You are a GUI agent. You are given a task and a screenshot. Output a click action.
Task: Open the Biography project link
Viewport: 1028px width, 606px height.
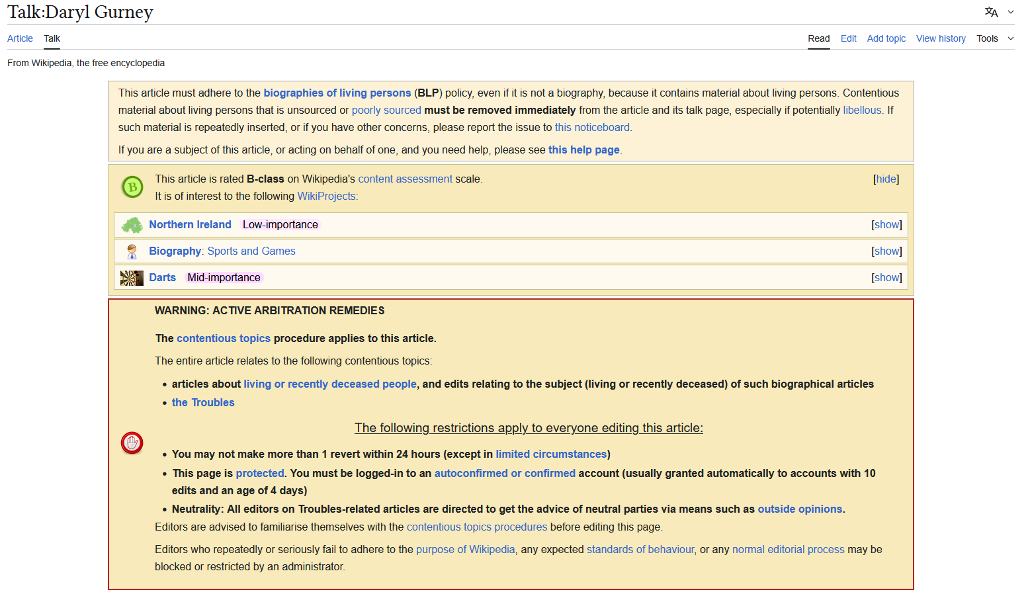[x=175, y=251]
